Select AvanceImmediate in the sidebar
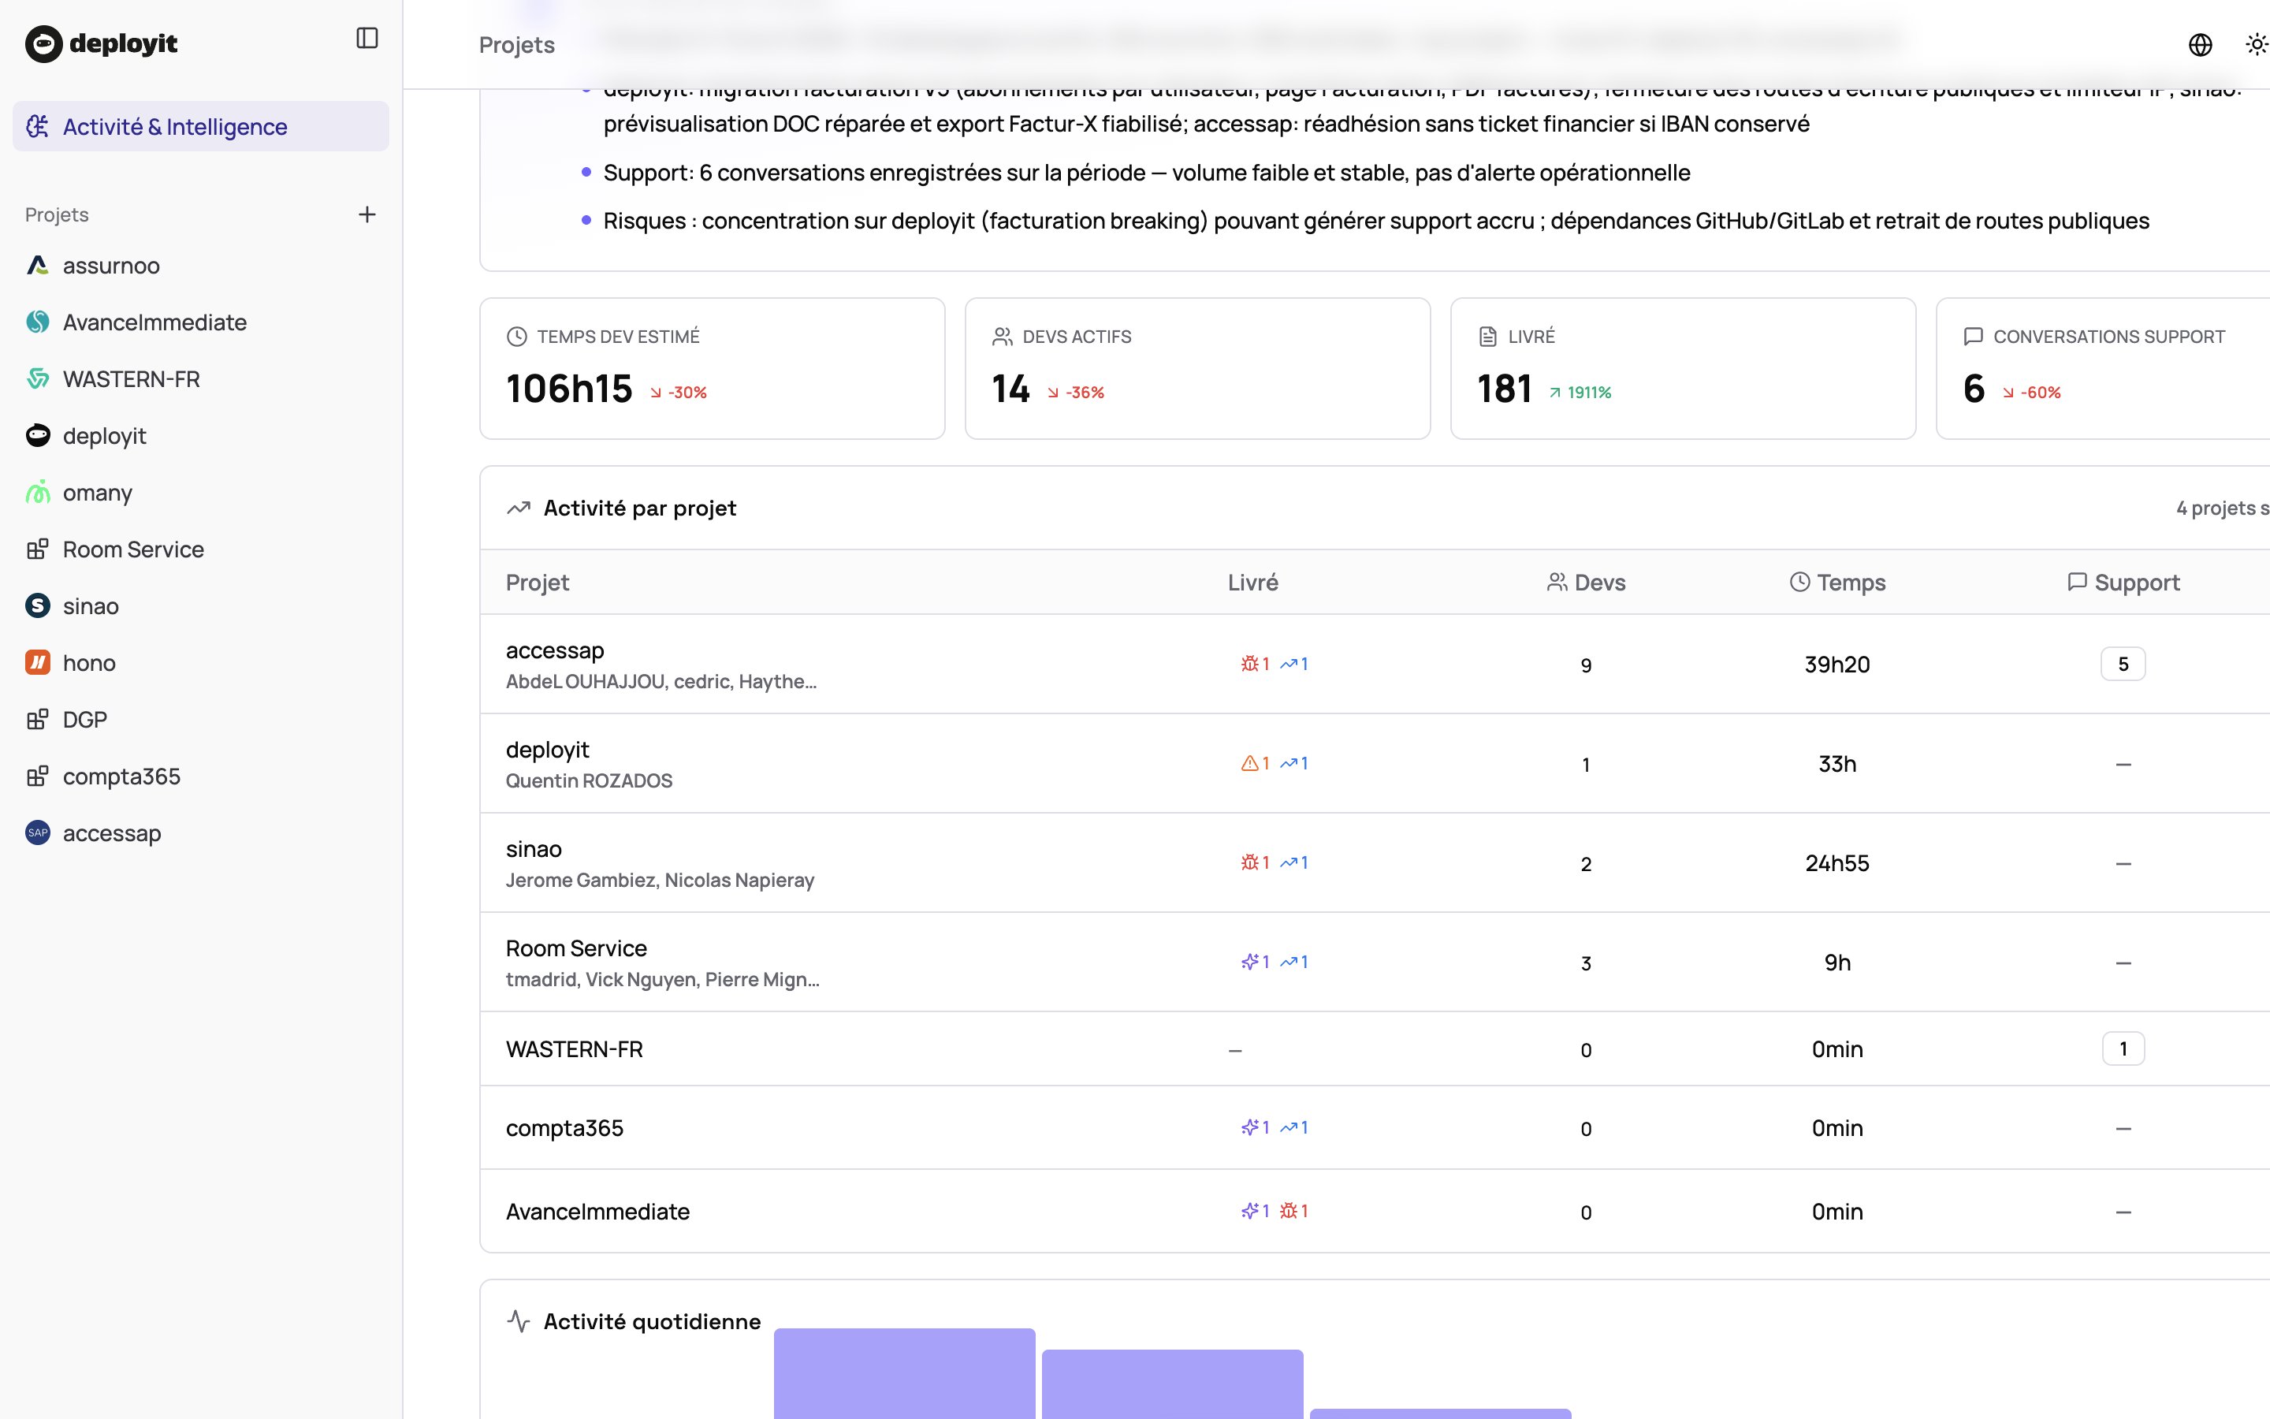This screenshot has height=1419, width=2270. click(x=154, y=322)
